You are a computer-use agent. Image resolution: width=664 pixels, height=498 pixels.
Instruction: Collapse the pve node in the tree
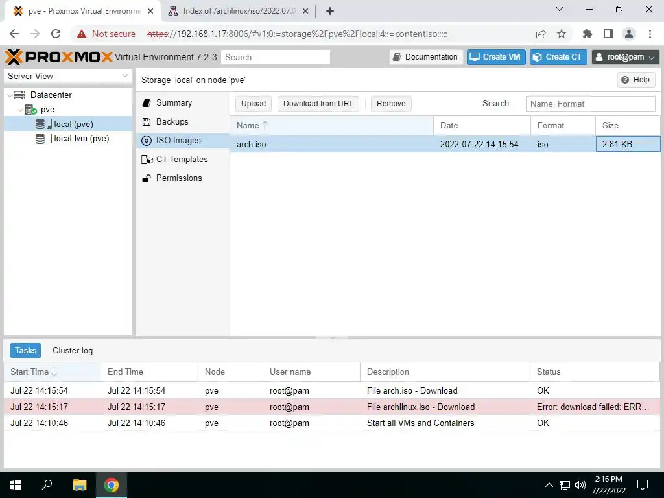click(20, 110)
